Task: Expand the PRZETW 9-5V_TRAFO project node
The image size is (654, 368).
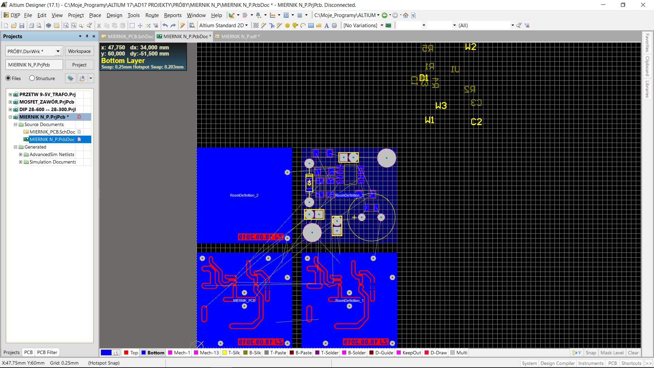Action: tap(10, 94)
